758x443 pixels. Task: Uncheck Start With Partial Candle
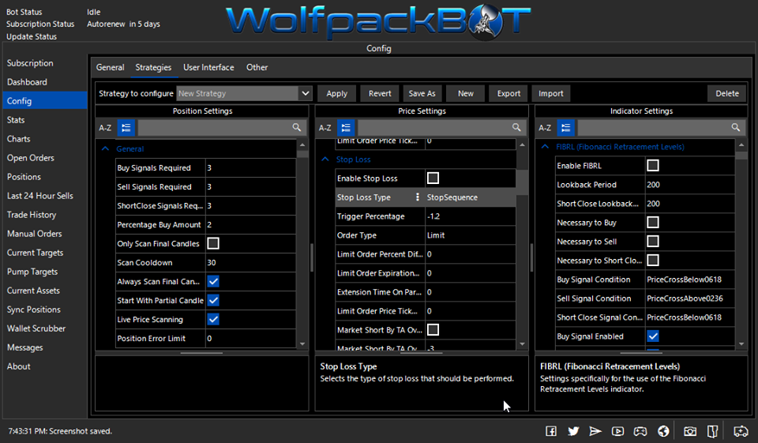213,300
